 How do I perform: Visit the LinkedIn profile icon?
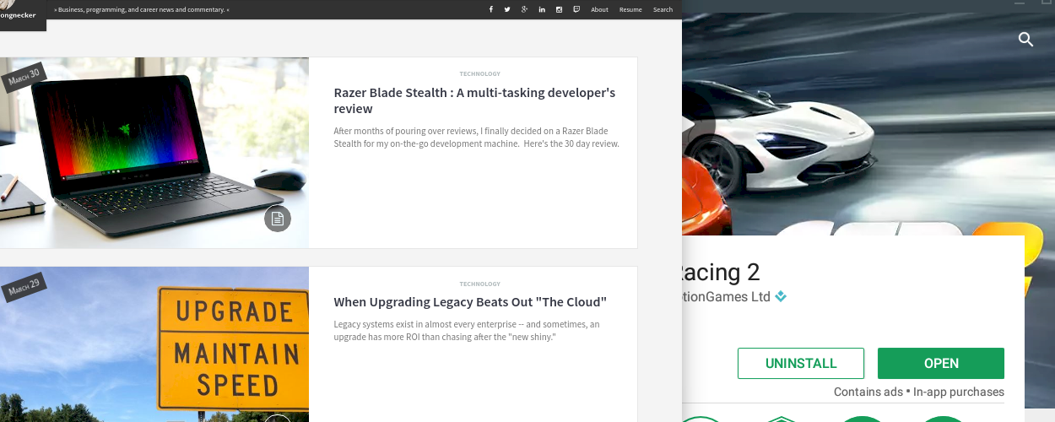(541, 9)
